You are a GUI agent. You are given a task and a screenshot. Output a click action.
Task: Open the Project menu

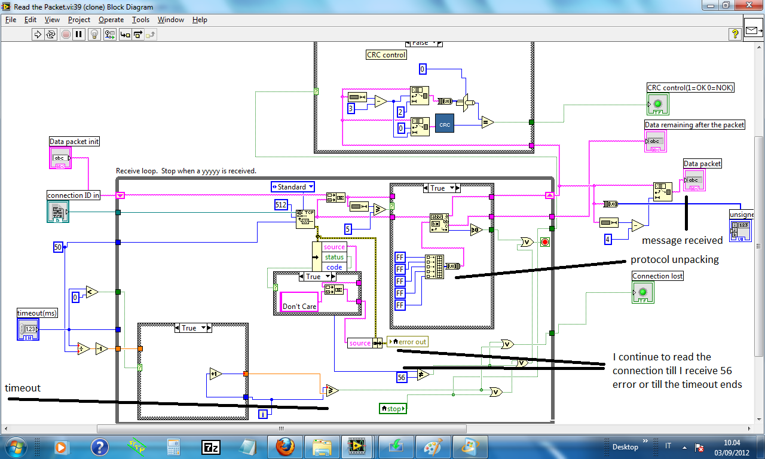point(79,20)
